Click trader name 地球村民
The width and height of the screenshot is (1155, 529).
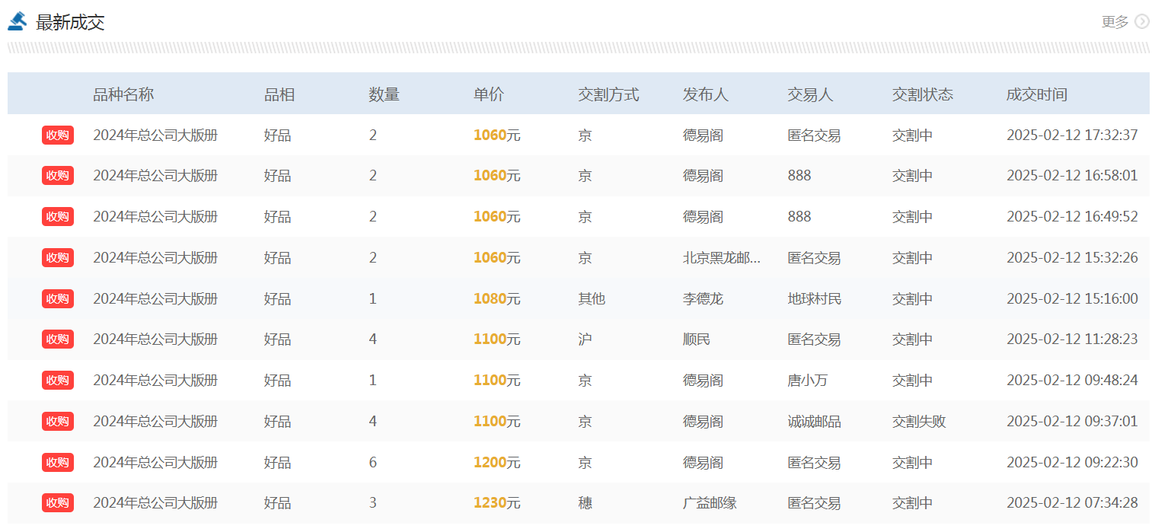coord(814,298)
